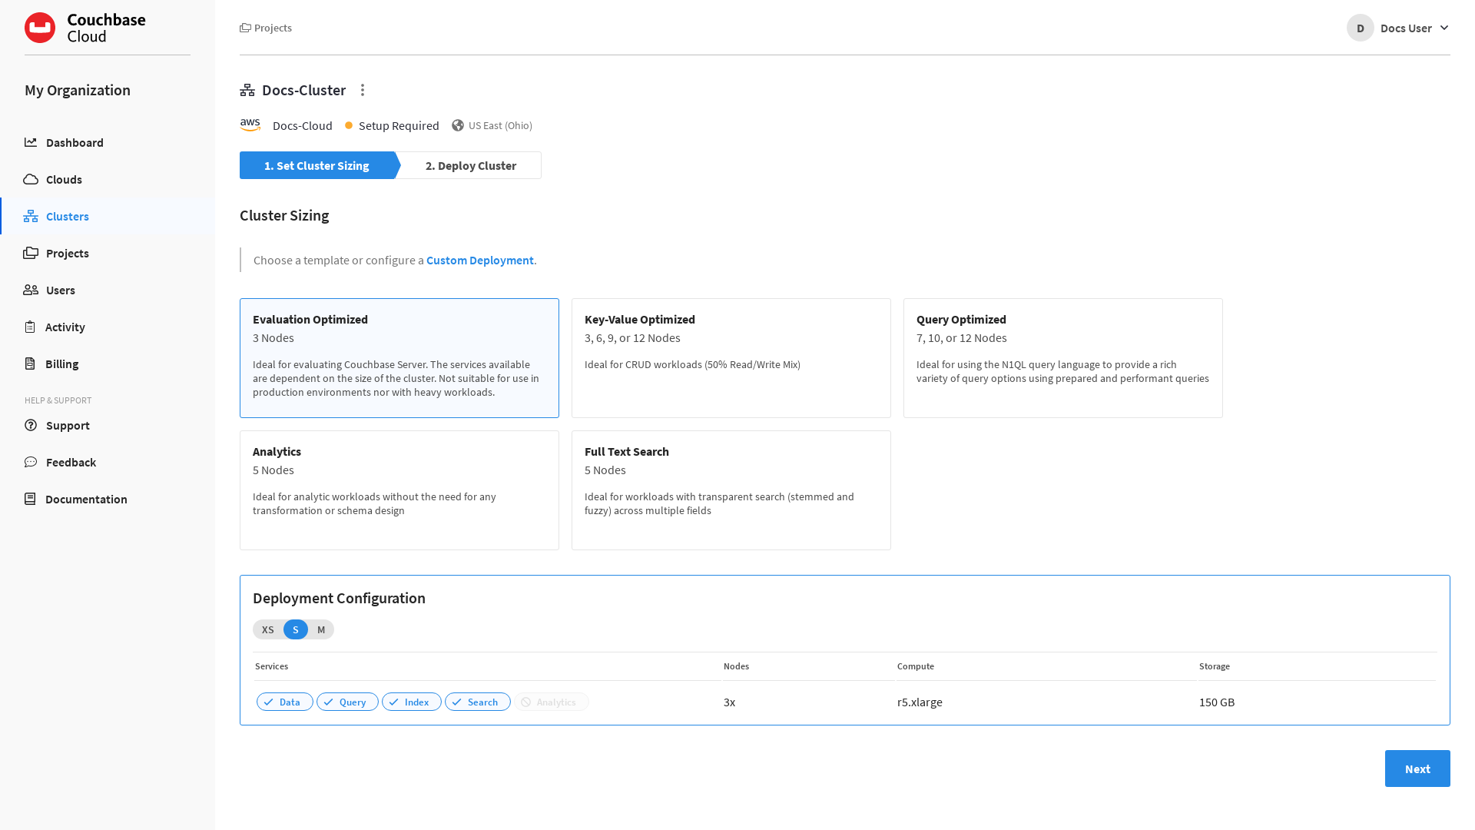Disable the Search service chip
Screen dimensions: 1475x830
click(477, 702)
